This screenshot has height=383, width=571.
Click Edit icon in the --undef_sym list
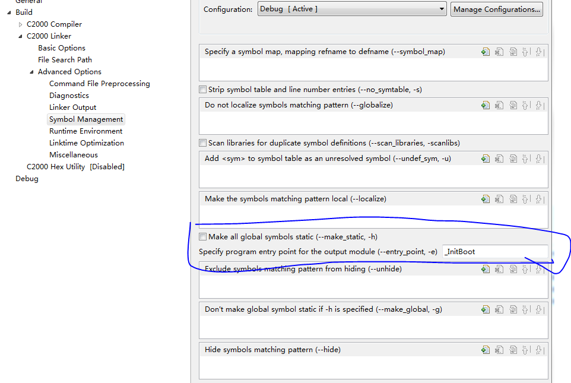pos(513,159)
